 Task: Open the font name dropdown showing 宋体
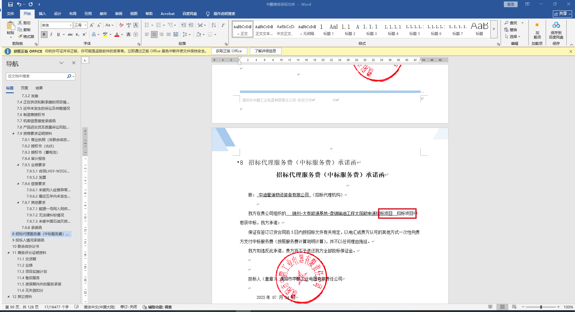click(x=71, y=25)
